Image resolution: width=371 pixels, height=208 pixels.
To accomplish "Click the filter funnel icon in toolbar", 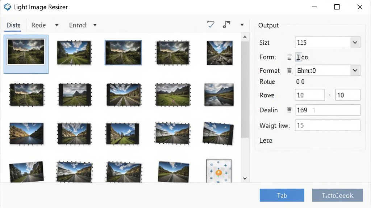I will 210,24.
